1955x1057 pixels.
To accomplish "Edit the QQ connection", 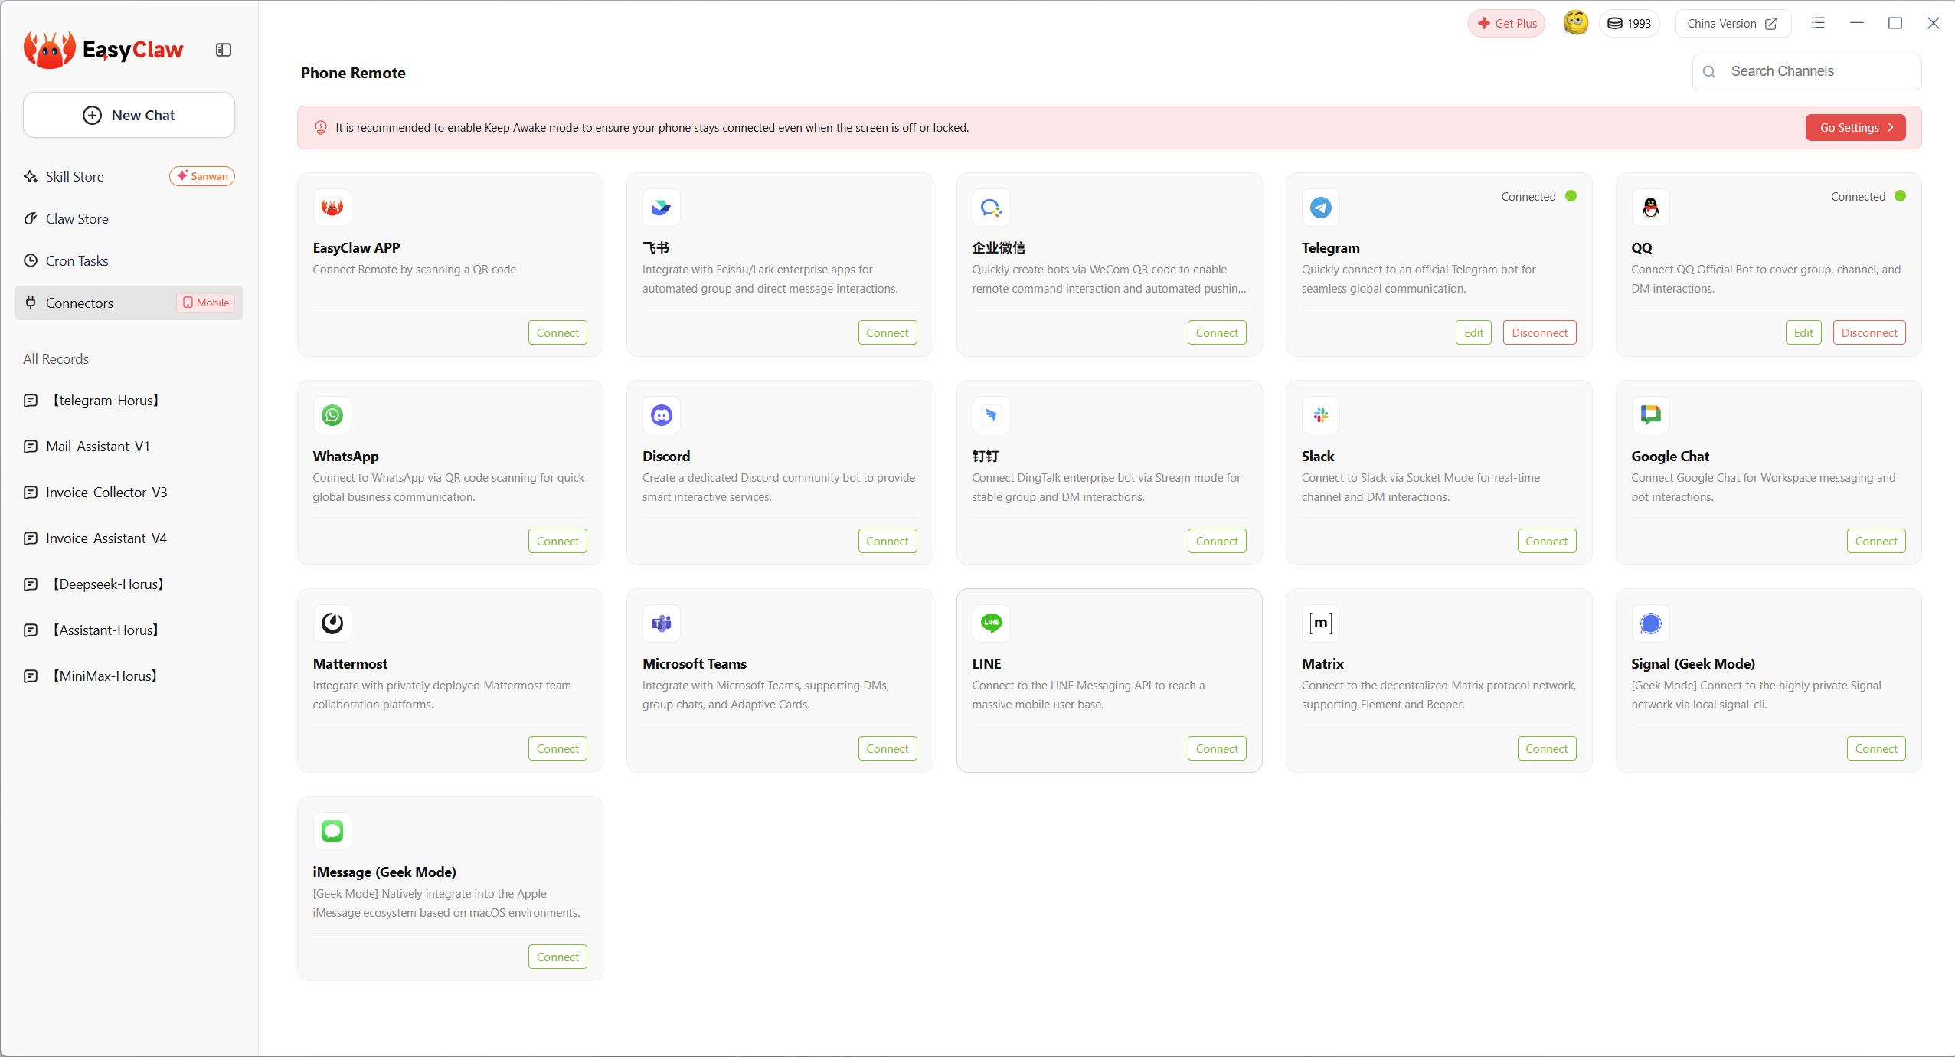I will click(1803, 332).
